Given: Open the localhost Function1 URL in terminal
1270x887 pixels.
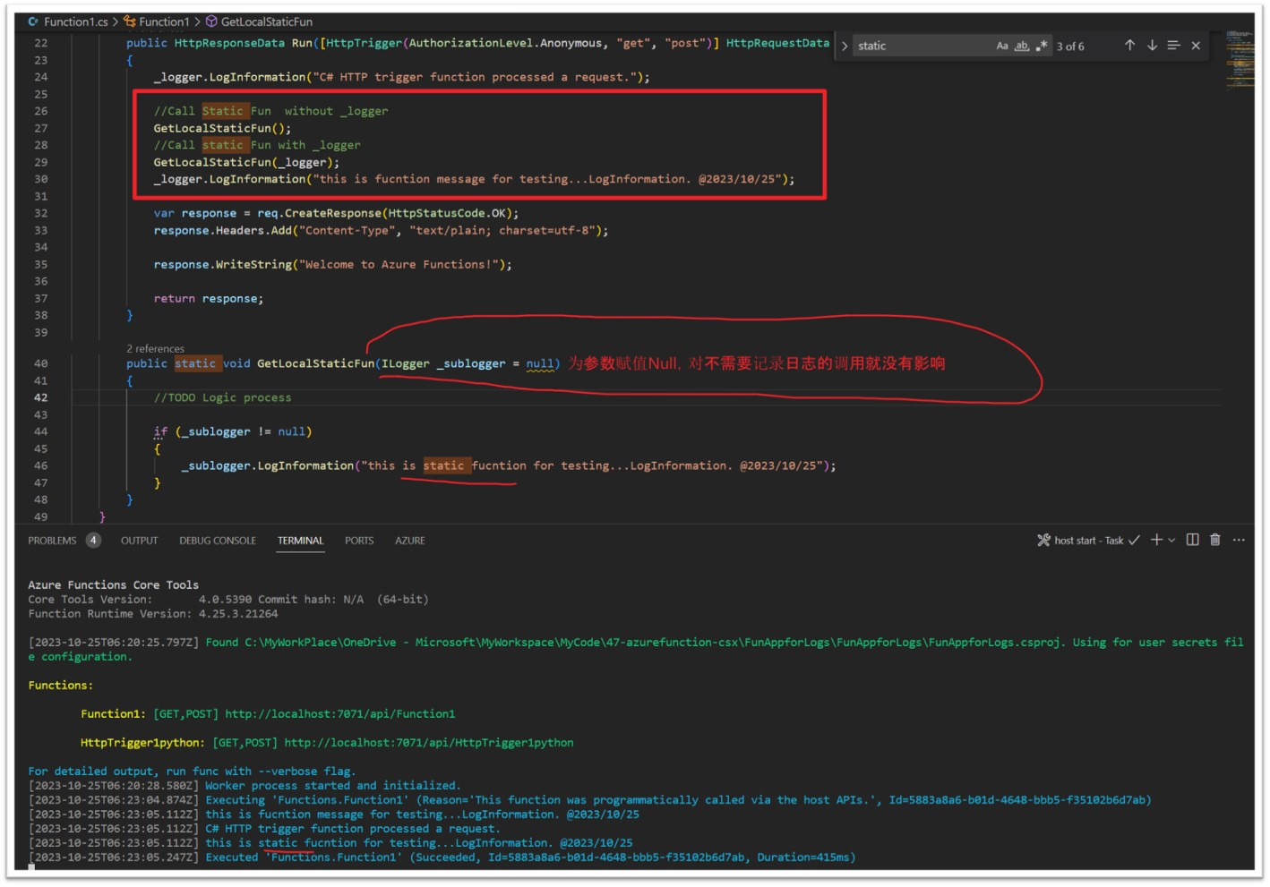Looking at the screenshot, I should pos(339,713).
